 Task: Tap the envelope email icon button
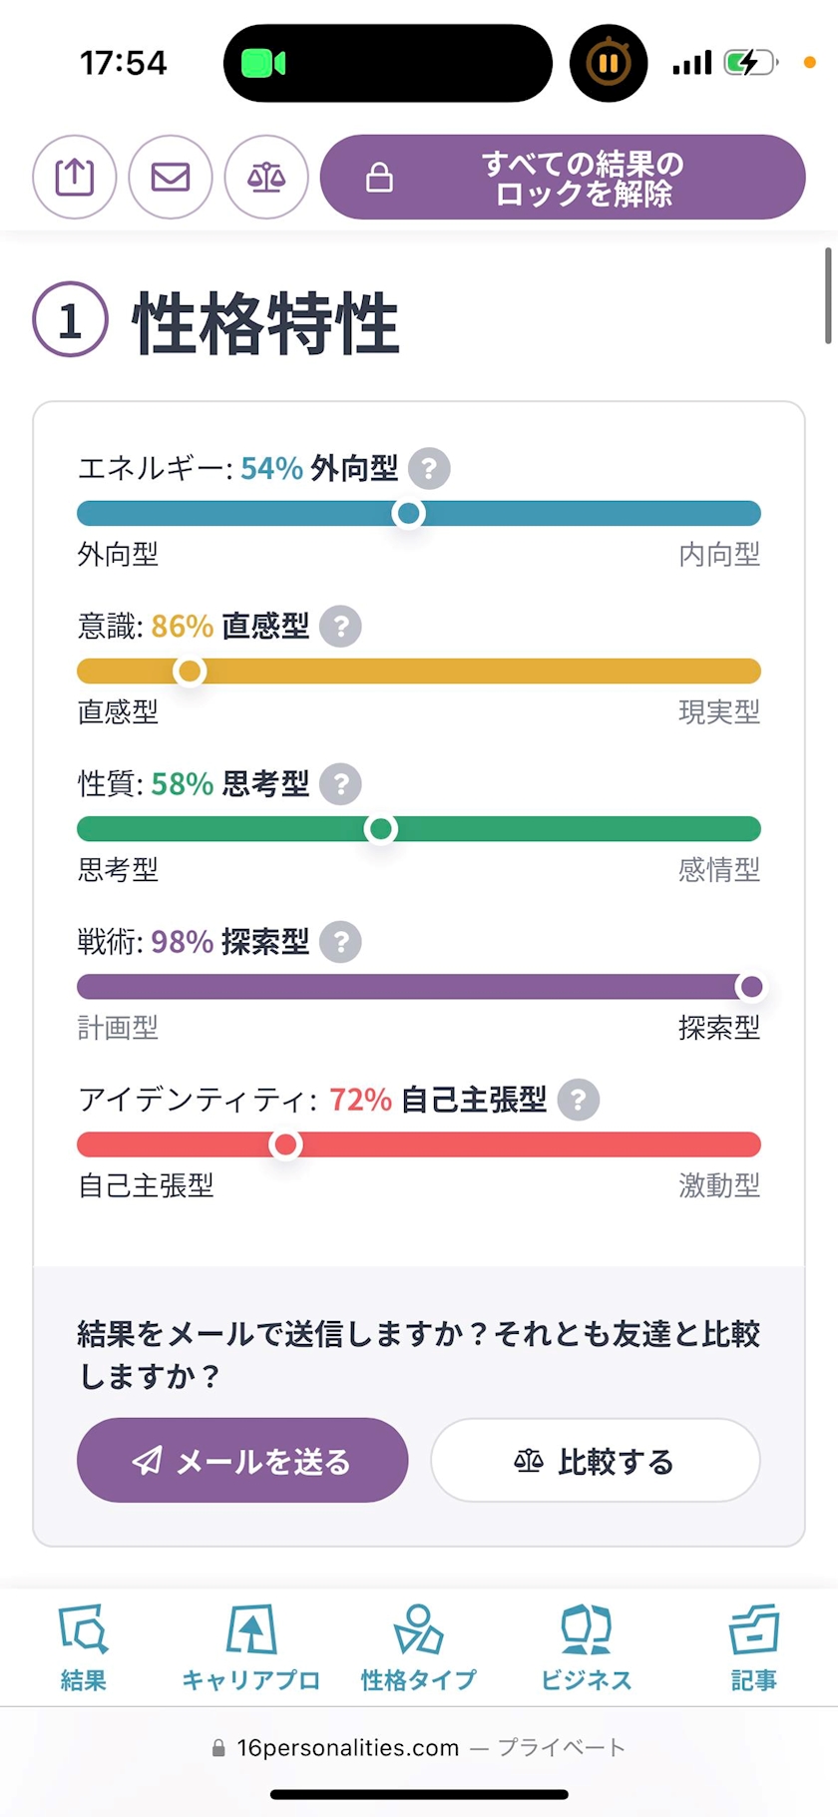pyautogui.click(x=171, y=178)
